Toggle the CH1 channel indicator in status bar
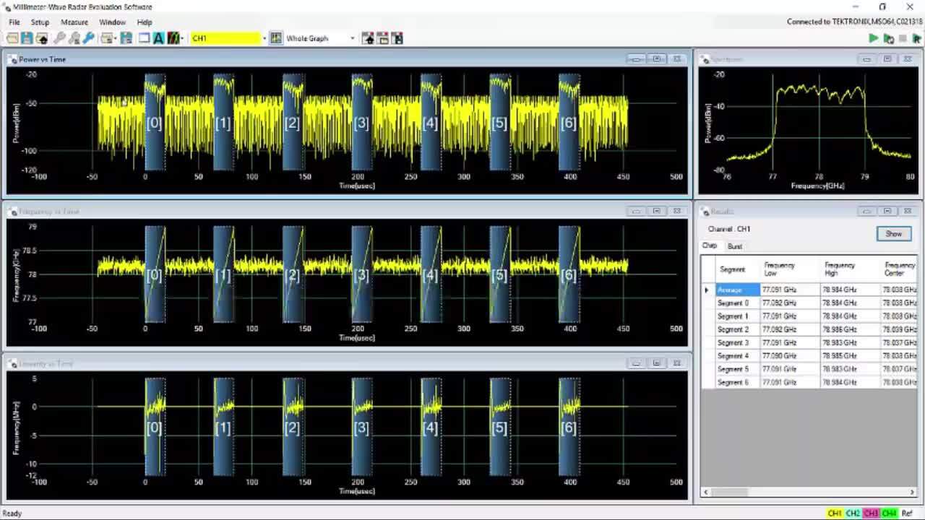 click(x=835, y=513)
